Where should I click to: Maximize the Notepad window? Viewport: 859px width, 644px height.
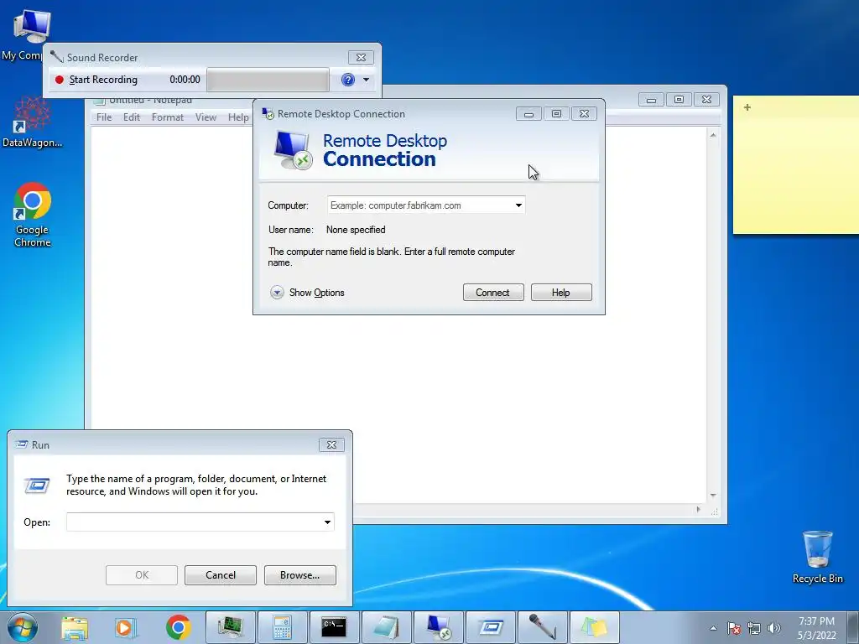click(679, 99)
